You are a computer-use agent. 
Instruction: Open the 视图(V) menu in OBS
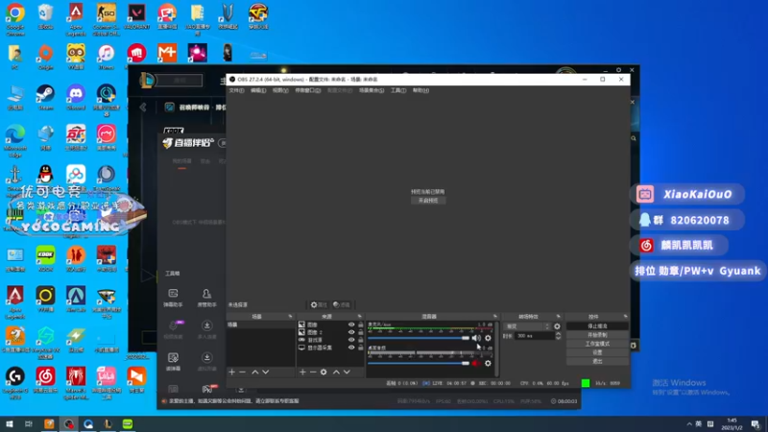click(x=280, y=90)
